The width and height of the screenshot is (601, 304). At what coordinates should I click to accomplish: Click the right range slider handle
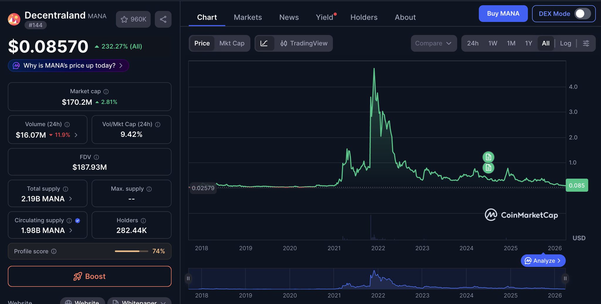[565, 278]
